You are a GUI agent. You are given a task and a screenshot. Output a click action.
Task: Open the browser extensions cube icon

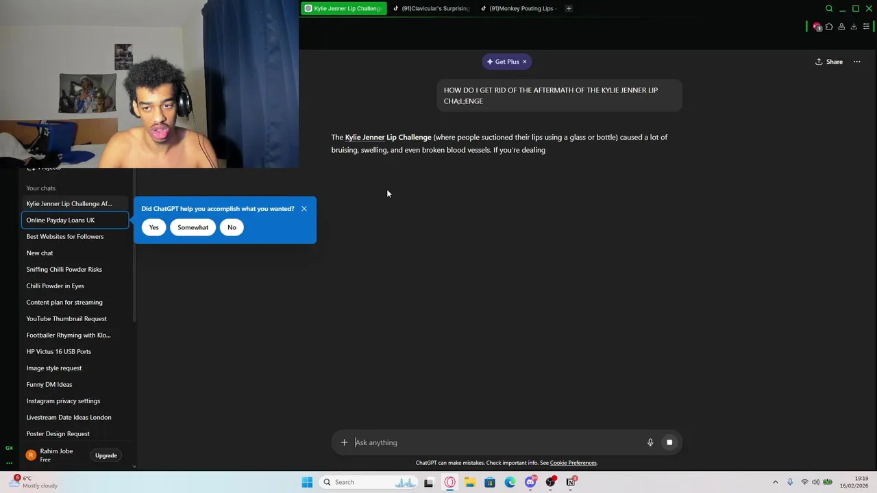(x=829, y=27)
